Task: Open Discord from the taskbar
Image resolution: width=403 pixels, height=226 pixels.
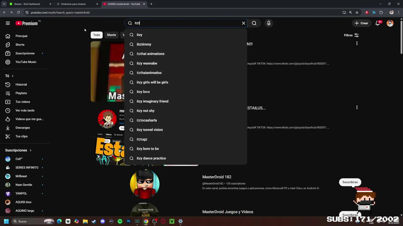Action: point(103,221)
